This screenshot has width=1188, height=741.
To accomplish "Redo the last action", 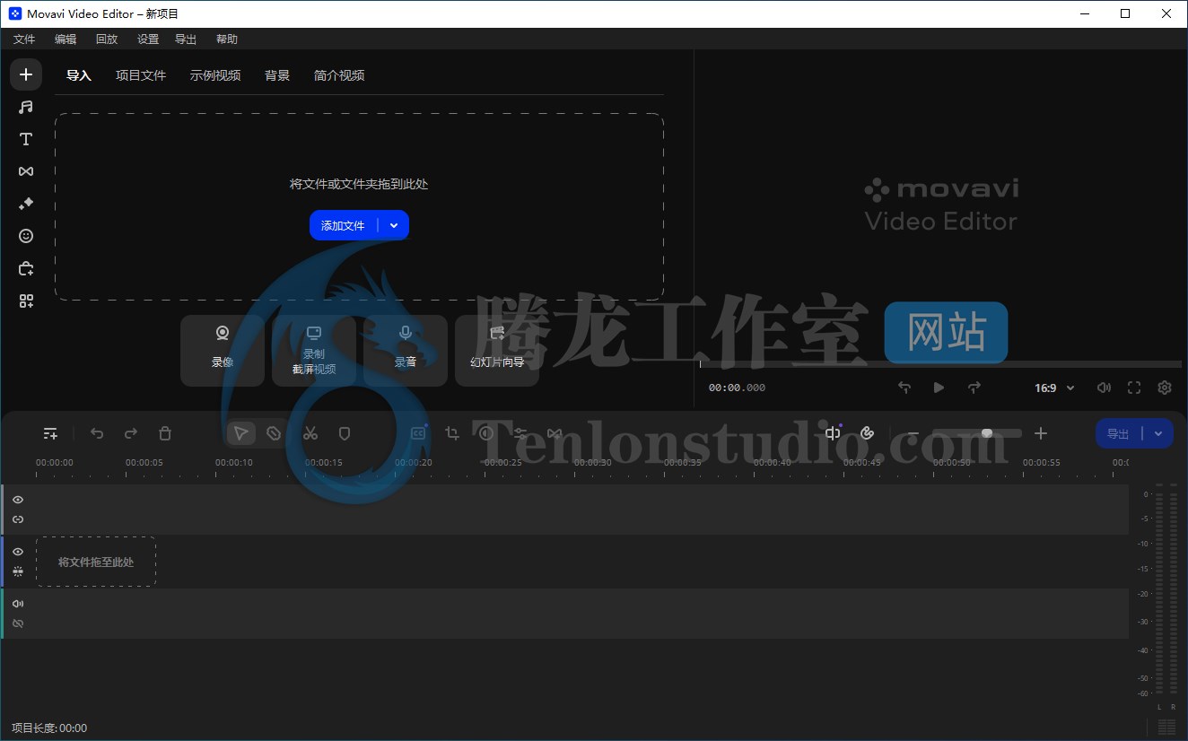I will click(131, 433).
